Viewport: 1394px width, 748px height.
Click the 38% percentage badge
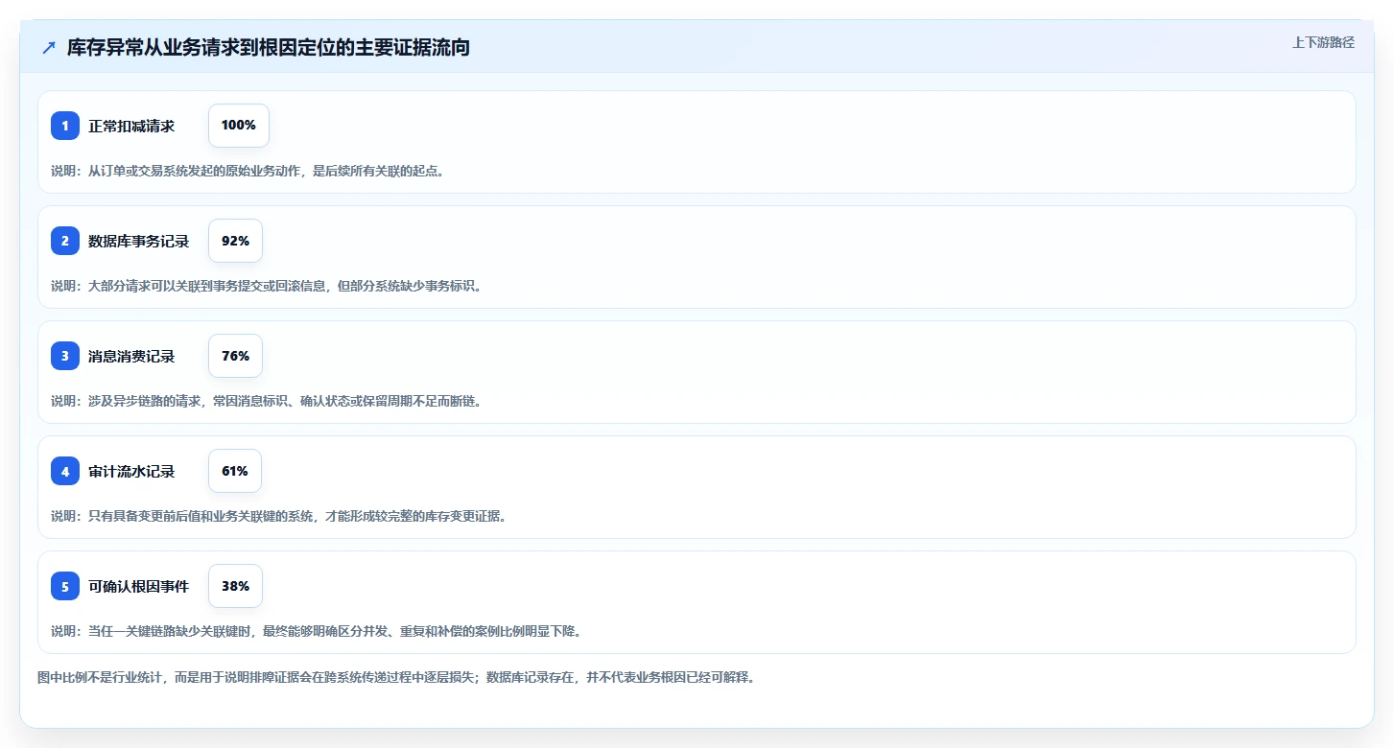coord(235,586)
